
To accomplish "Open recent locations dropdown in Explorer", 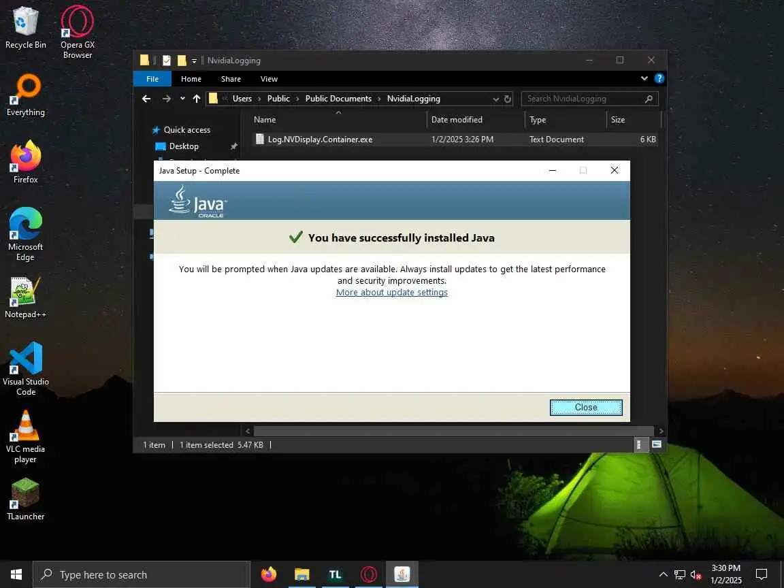I will (182, 99).
